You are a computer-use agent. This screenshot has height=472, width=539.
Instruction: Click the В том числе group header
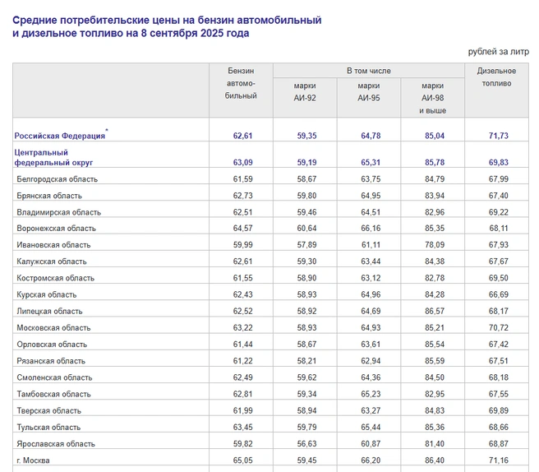(x=369, y=71)
